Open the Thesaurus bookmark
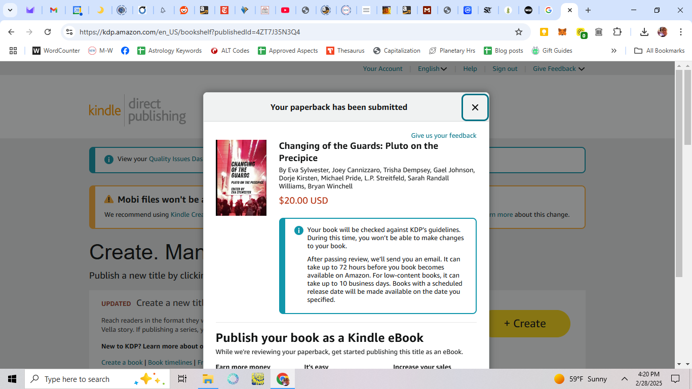692x389 pixels. pyautogui.click(x=345, y=51)
